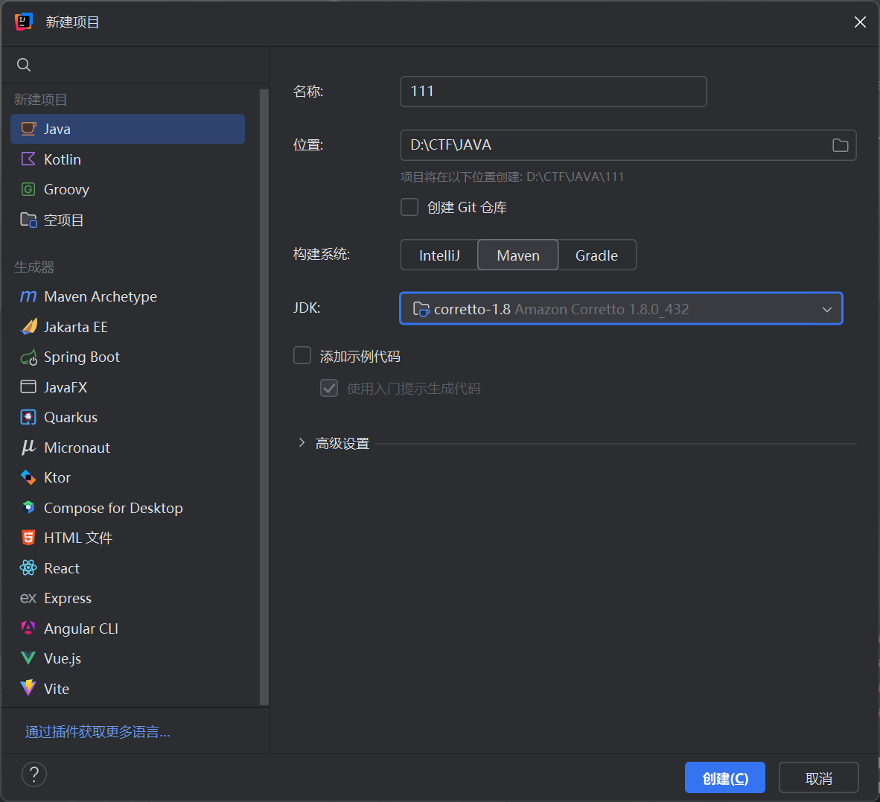Choose the HTML 文件 generator label

(78, 538)
